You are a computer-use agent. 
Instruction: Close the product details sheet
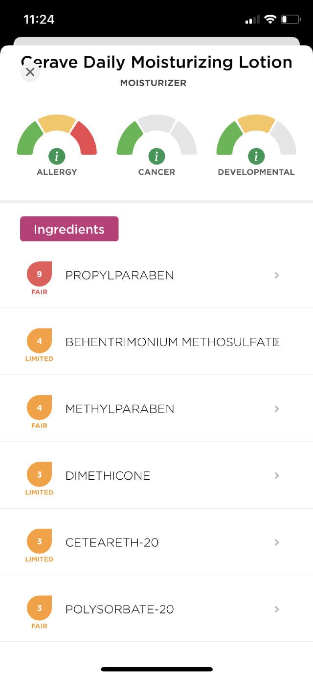30,72
